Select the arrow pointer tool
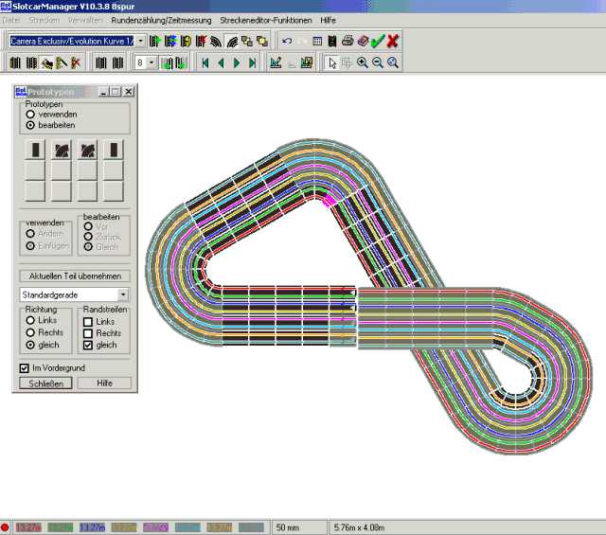 tap(331, 63)
